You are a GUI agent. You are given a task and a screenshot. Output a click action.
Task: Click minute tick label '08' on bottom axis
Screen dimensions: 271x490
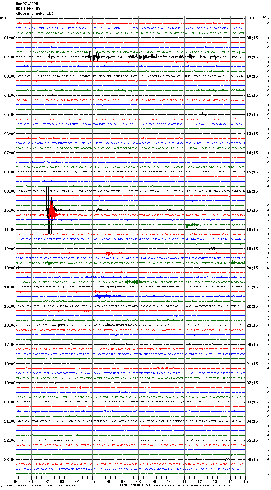point(138,481)
